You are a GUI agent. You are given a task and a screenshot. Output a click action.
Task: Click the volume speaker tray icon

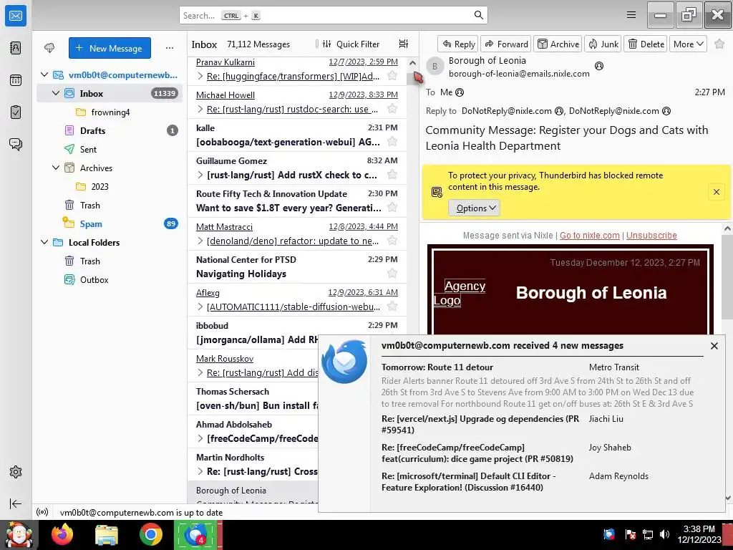click(x=664, y=534)
